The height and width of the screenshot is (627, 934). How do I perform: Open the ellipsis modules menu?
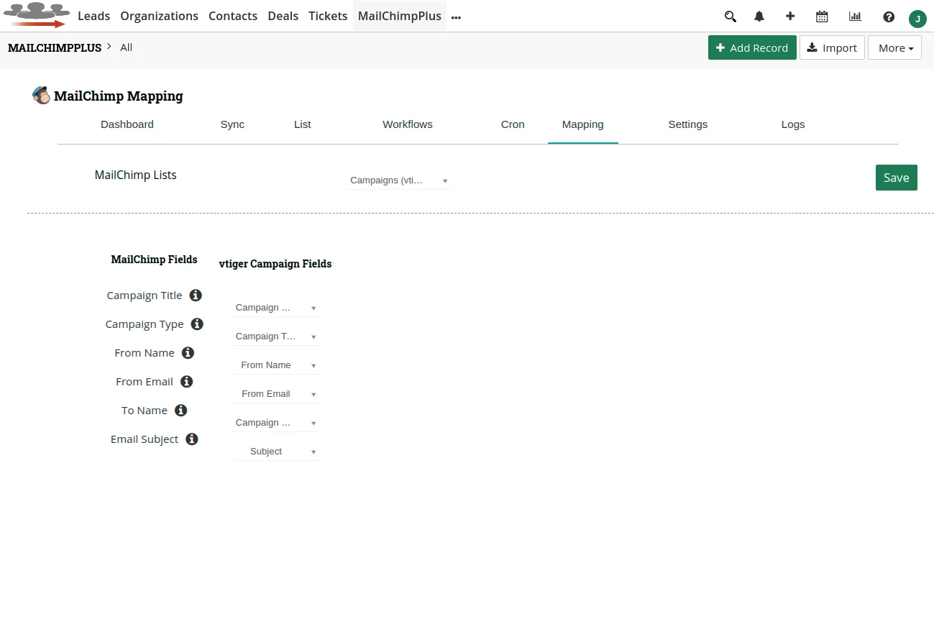pos(456,16)
